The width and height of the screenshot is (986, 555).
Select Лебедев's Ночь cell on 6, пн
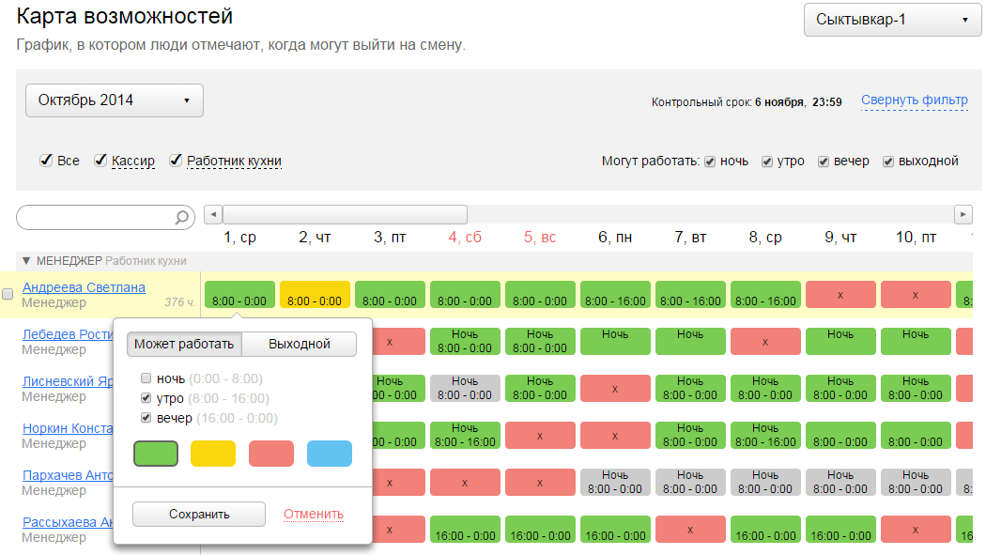point(615,341)
